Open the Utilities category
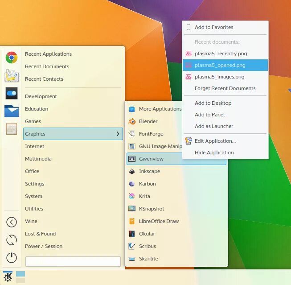The height and width of the screenshot is (285, 291). [73, 209]
